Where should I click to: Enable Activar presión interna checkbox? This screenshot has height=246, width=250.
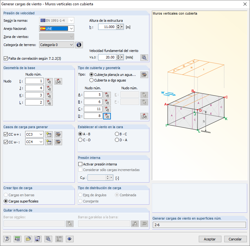coord(80,164)
